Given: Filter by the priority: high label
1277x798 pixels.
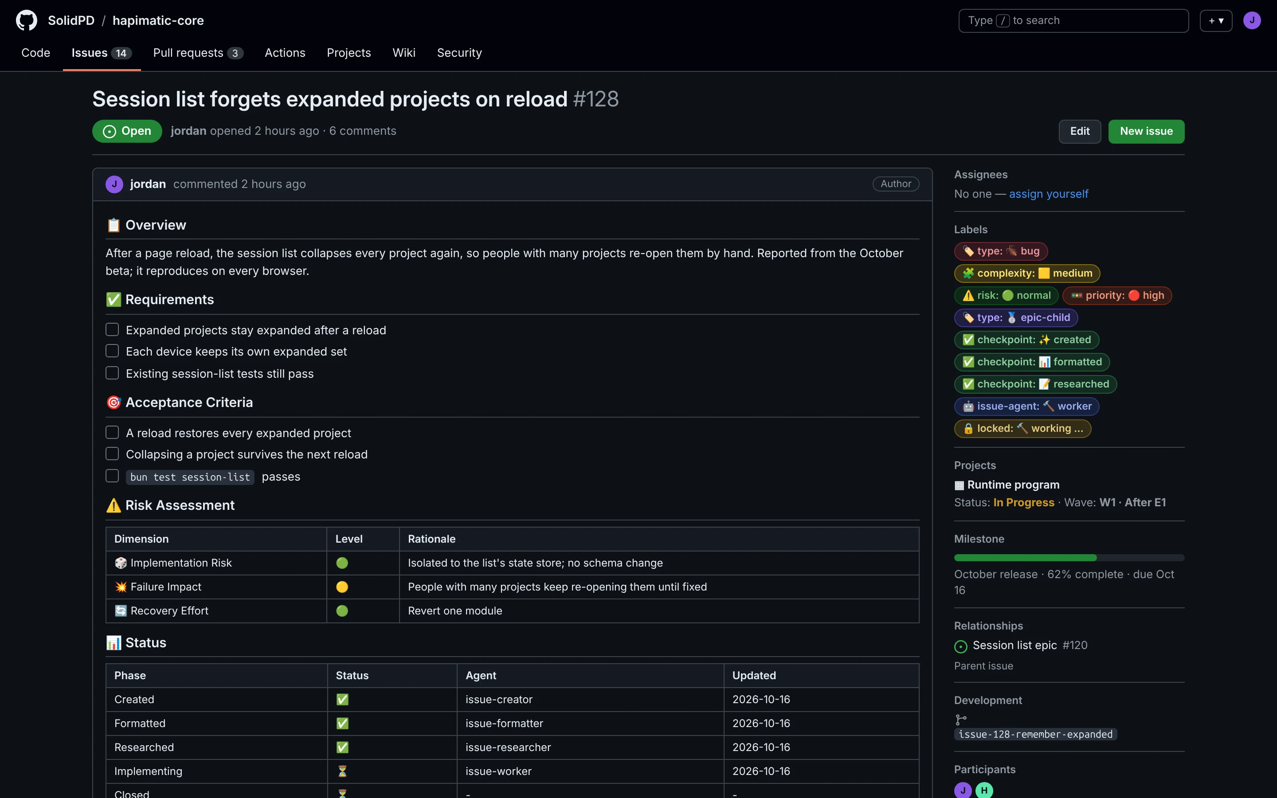Looking at the screenshot, I should point(1117,296).
